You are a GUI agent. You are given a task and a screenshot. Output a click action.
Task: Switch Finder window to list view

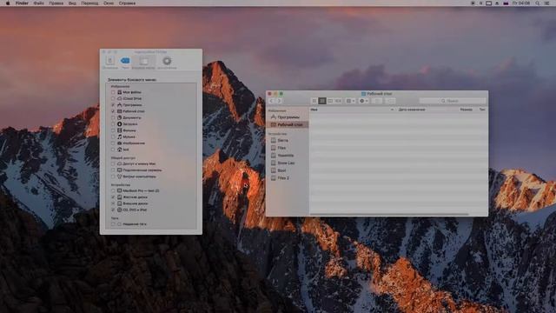point(322,101)
